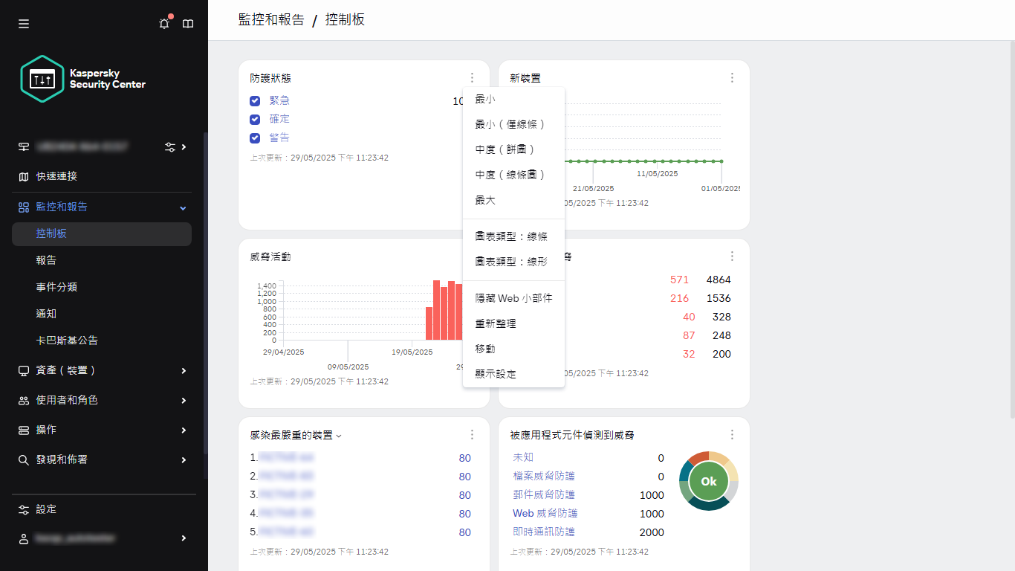The height and width of the screenshot is (571, 1015).
Task: Open the 感染最嚴重的裝置 dropdown
Action: click(x=339, y=435)
